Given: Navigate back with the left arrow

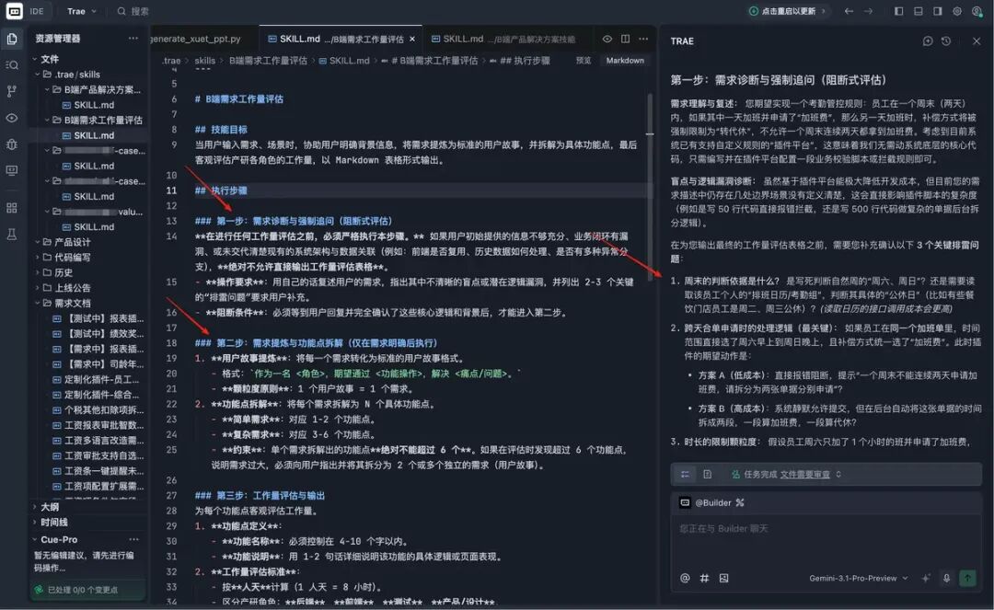Looking at the screenshot, I should 849,11.
